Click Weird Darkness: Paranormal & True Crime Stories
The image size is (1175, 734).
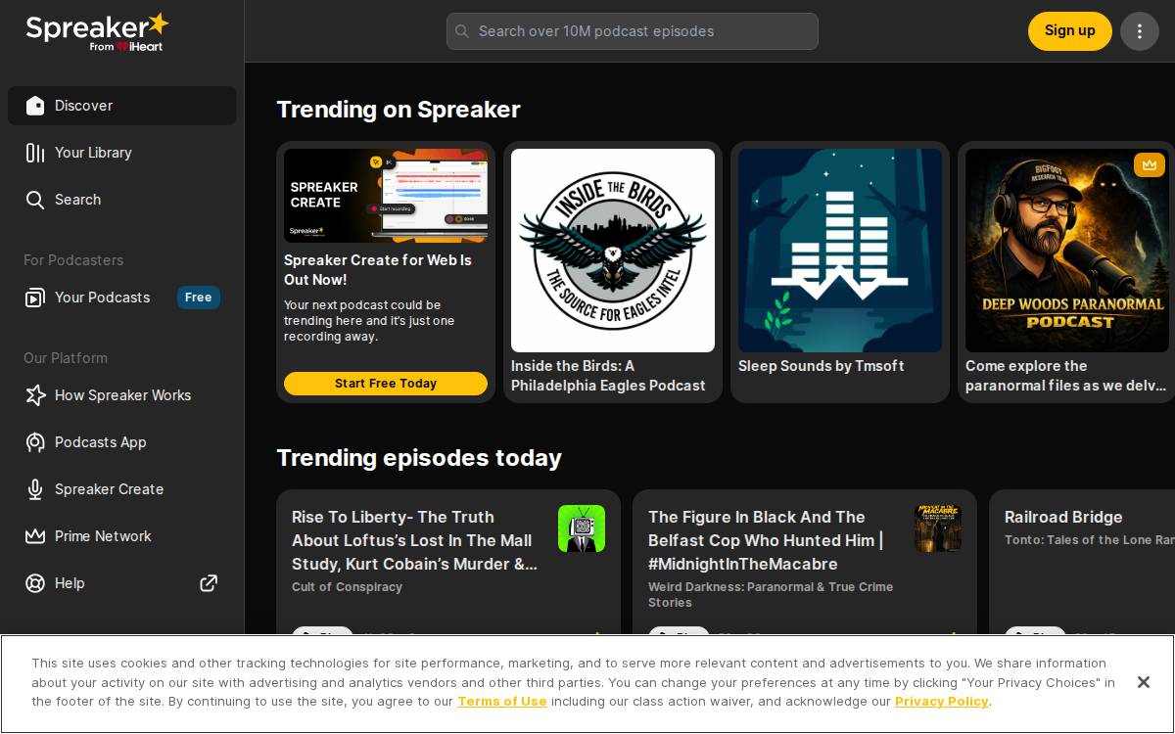(x=771, y=595)
